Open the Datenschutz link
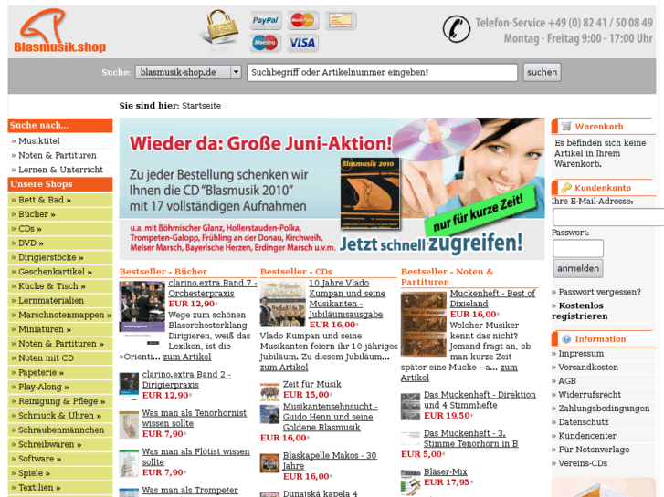Image resolution: width=664 pixels, height=497 pixels. pos(584,422)
